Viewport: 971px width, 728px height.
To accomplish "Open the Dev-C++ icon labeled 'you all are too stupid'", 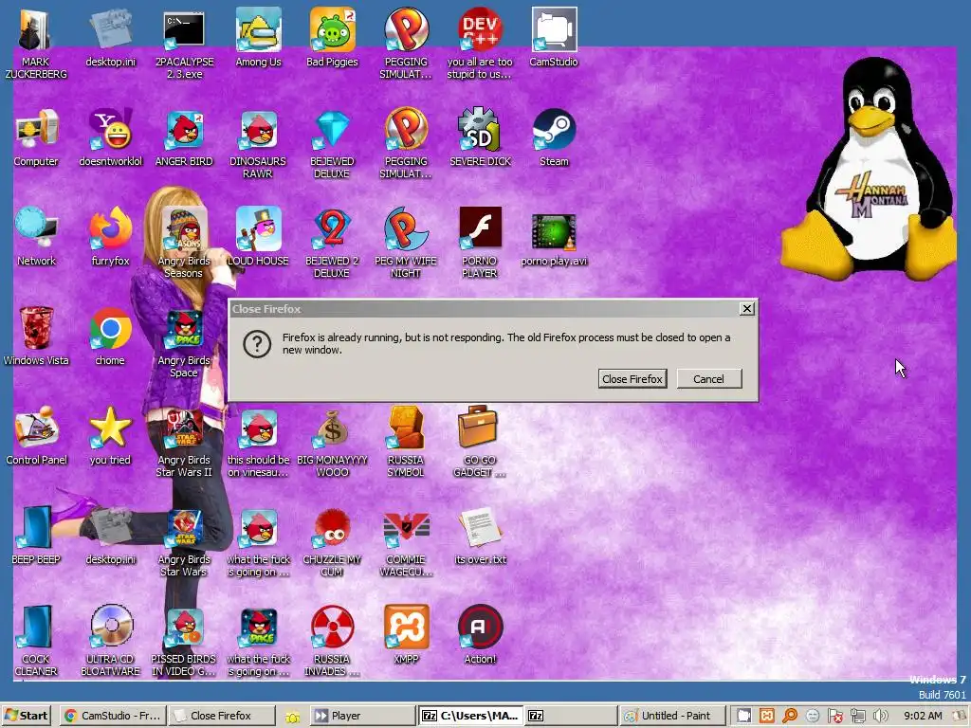I will [x=480, y=44].
